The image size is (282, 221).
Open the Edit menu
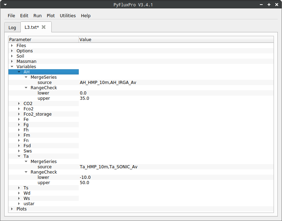pos(24,15)
